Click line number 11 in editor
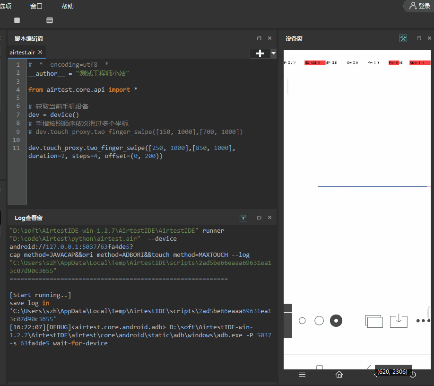 click(16, 148)
